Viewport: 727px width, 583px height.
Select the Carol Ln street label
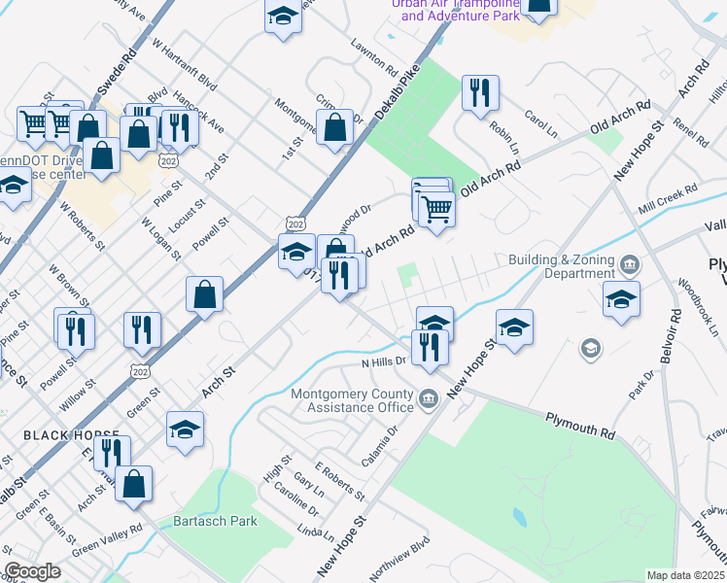(540, 123)
